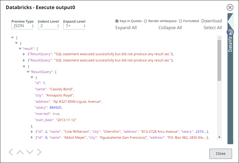Viewport: 239px width, 163px height.
Task: Open the DataViz side panel tab
Action: click(x=230, y=44)
